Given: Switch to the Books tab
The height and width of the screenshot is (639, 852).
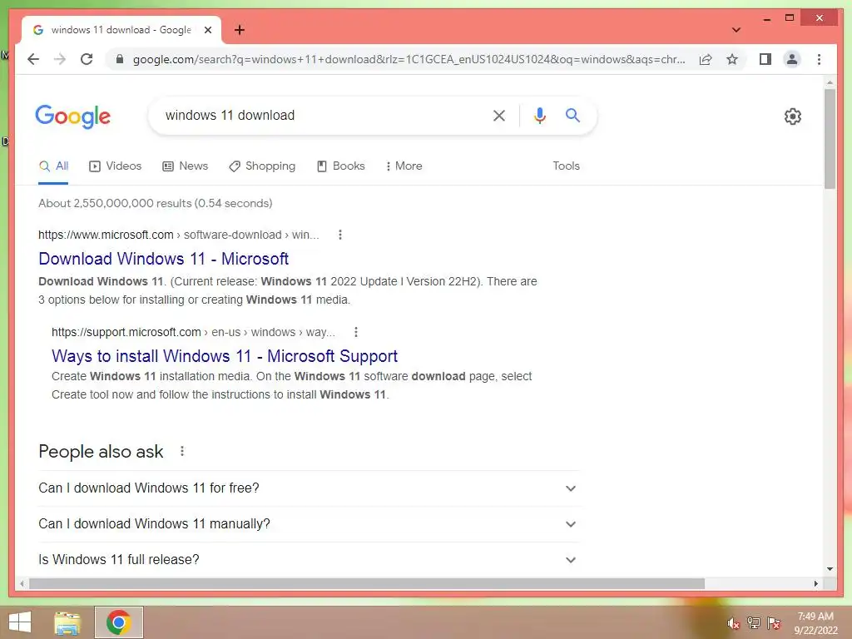Looking at the screenshot, I should (340, 166).
